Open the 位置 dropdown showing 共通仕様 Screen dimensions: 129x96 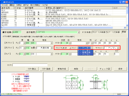pyautogui.click(x=51, y=48)
